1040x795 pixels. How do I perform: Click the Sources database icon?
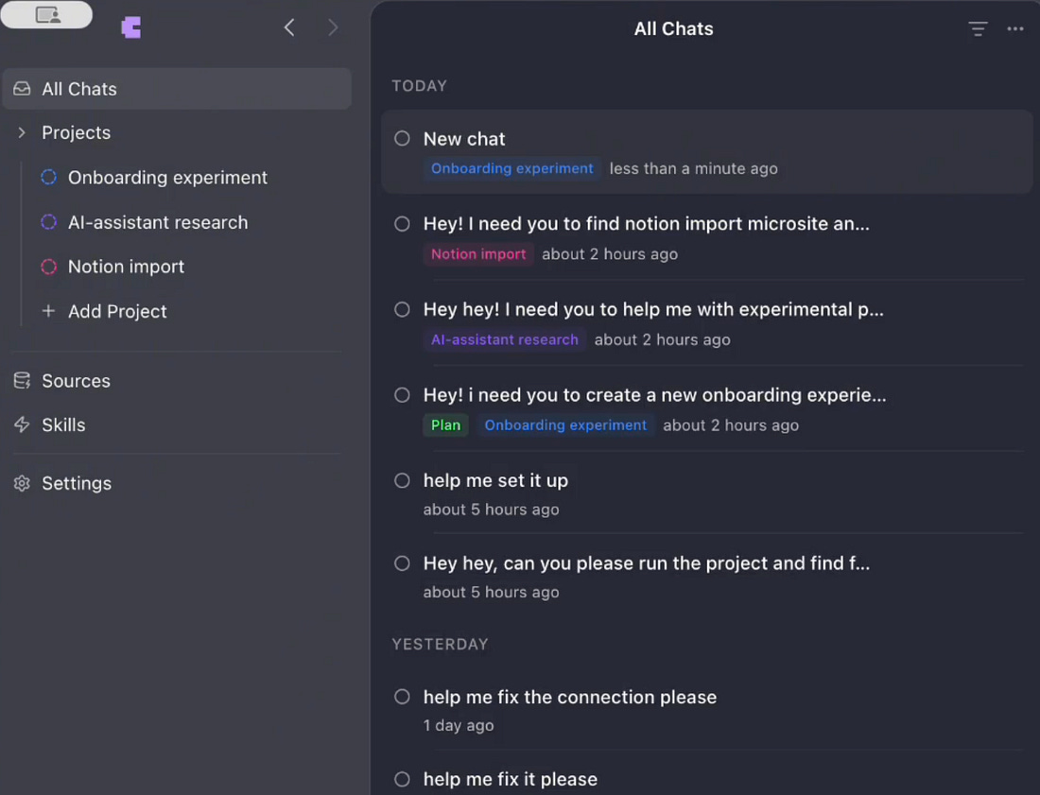pos(22,381)
